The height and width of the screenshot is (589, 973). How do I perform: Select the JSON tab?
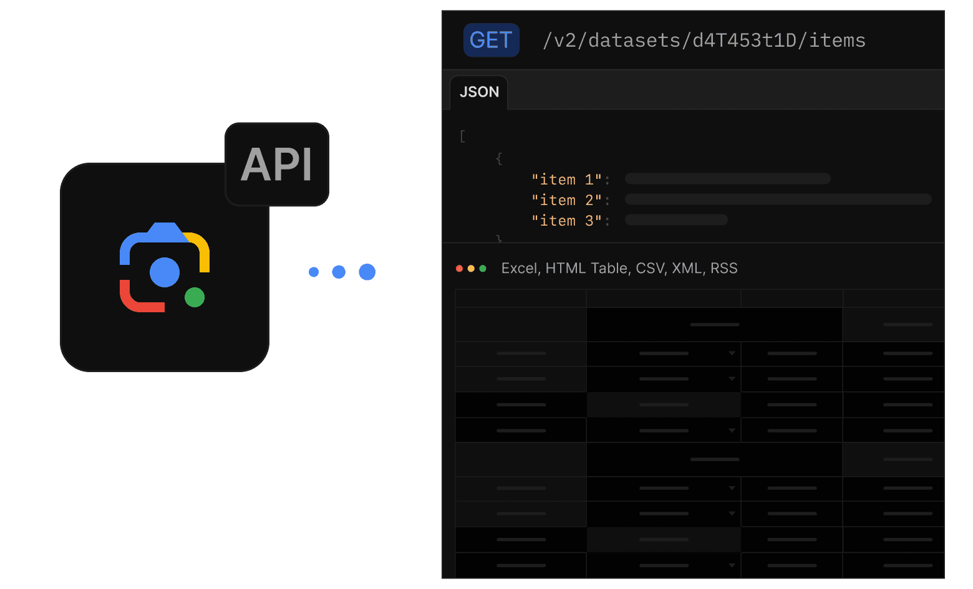tap(479, 92)
